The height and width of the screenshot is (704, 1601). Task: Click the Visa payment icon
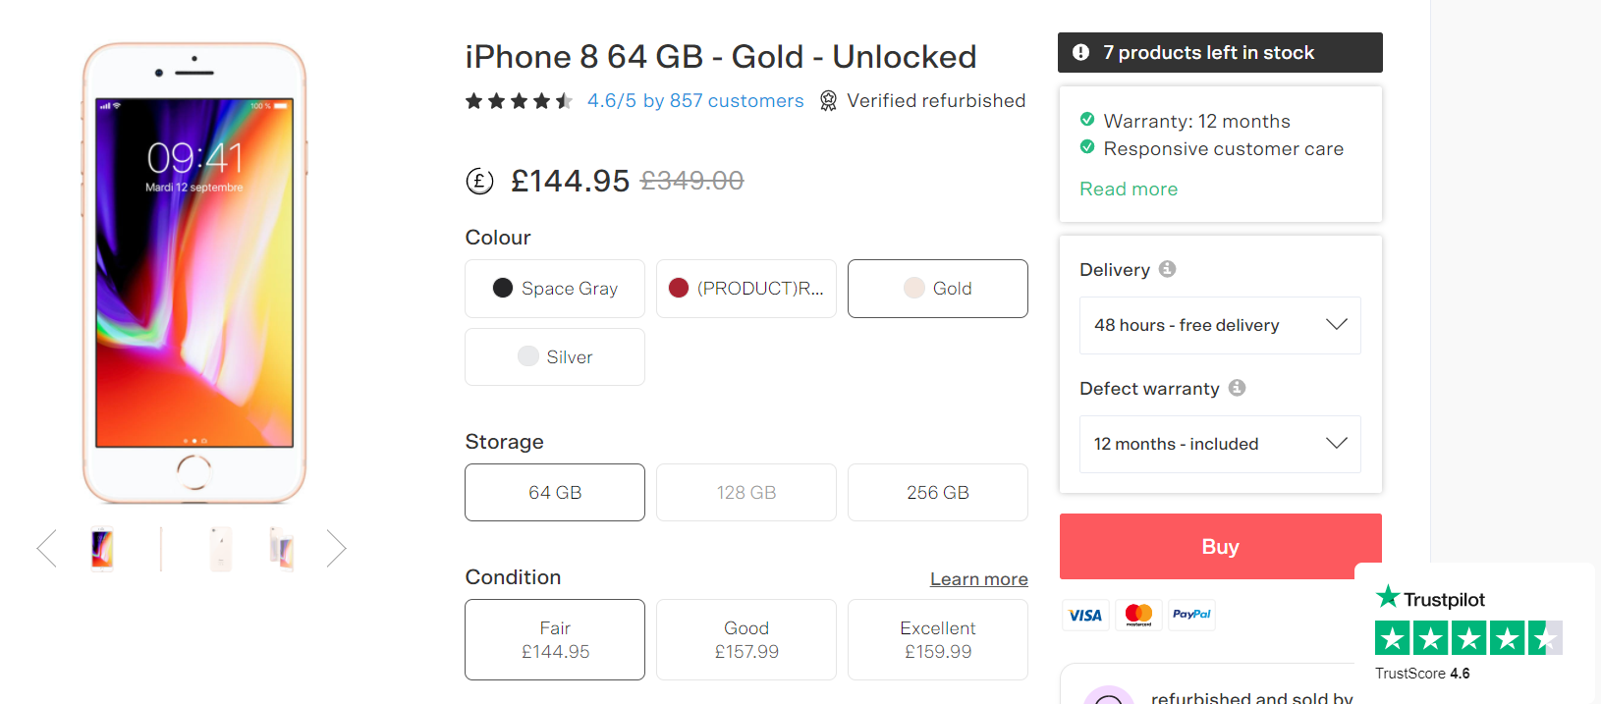click(1085, 615)
